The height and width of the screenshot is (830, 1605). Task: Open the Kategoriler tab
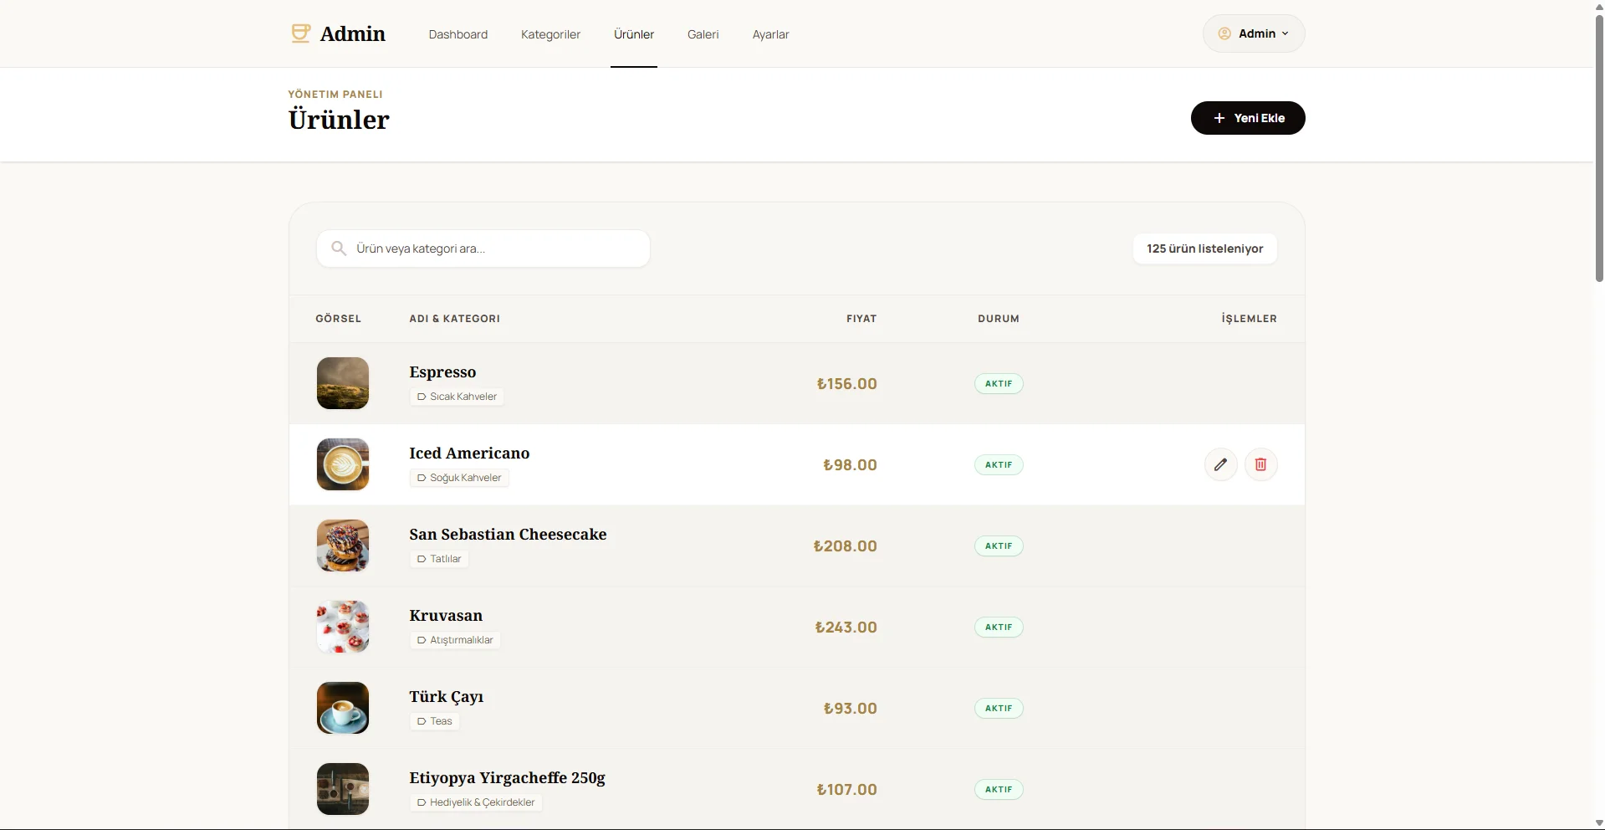click(x=550, y=34)
